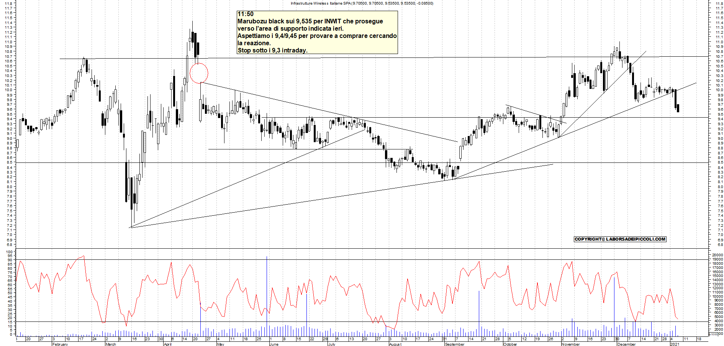Click the 100 value on the oscillator scale
This screenshot has height=346, width=724.
[9, 252]
